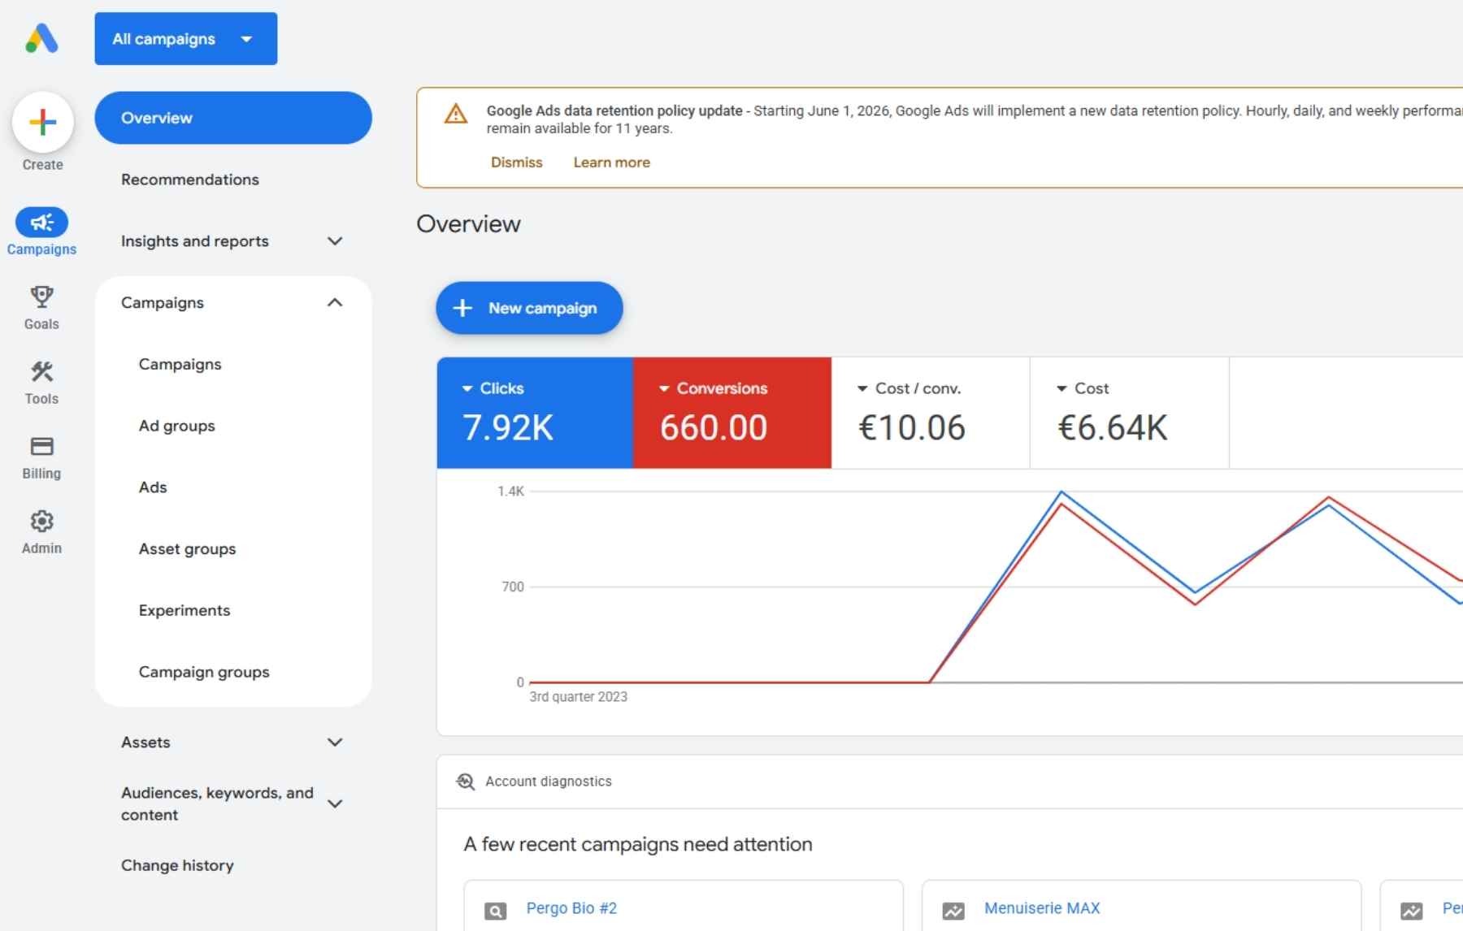Image resolution: width=1463 pixels, height=931 pixels.
Task: Open the Cost metric dropdown
Action: pos(1083,388)
